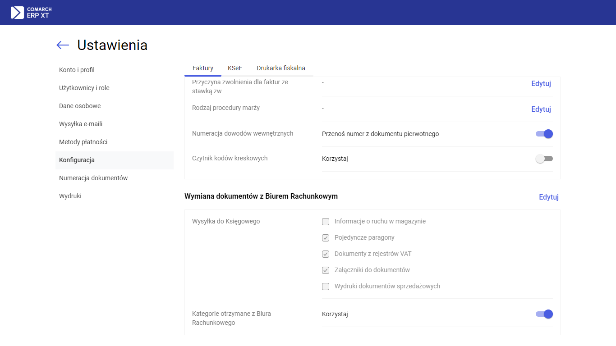Click the back arrow next to Ustawienia
Image resolution: width=616 pixels, height=346 pixels.
point(63,45)
